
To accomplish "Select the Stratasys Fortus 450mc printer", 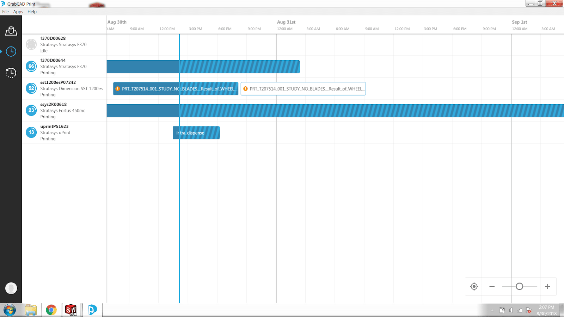I will 63,110.
